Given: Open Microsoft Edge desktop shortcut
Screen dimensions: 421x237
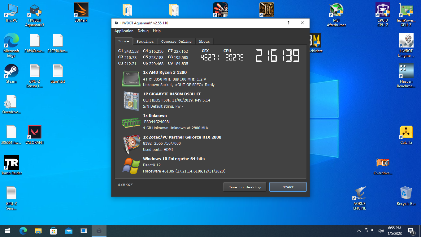Looking at the screenshot, I should (11, 45).
